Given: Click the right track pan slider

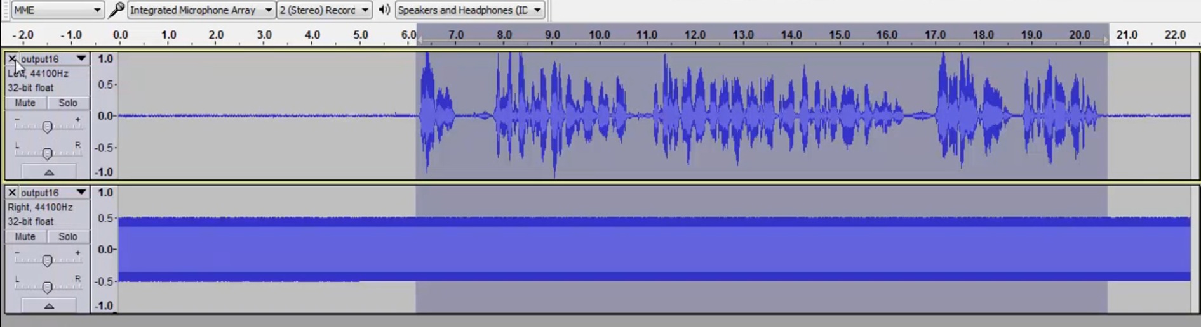Looking at the screenshot, I should point(47,288).
